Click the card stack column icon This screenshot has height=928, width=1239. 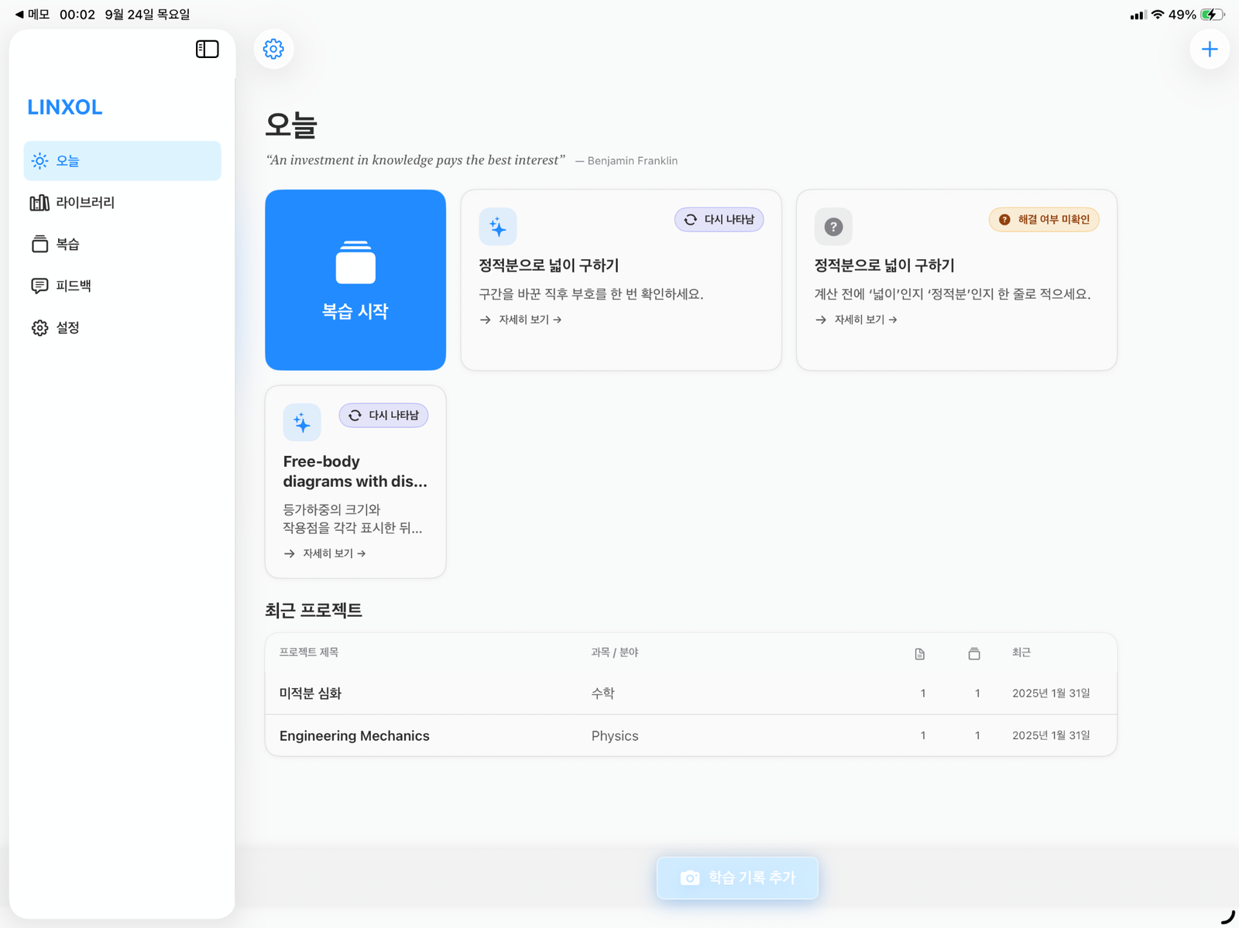[974, 654]
